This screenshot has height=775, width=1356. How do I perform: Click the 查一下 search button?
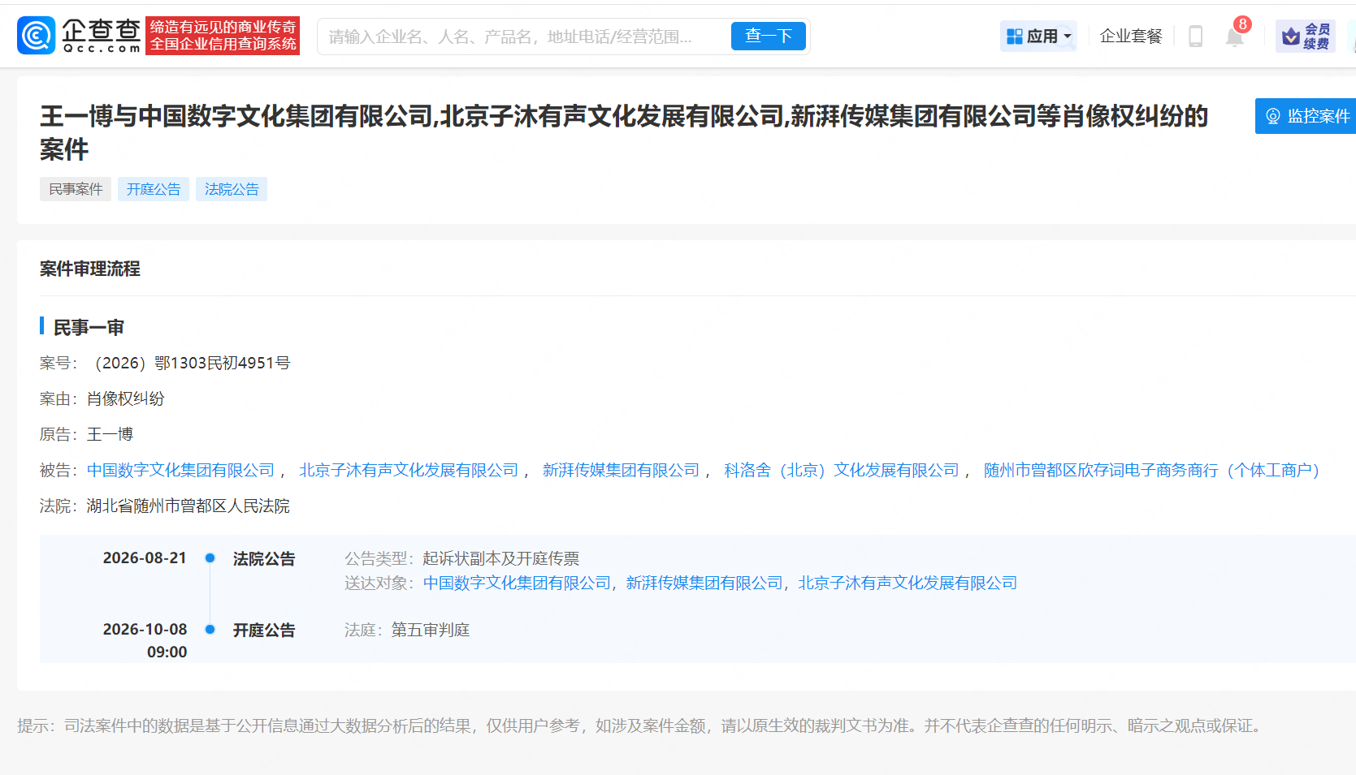(x=768, y=37)
